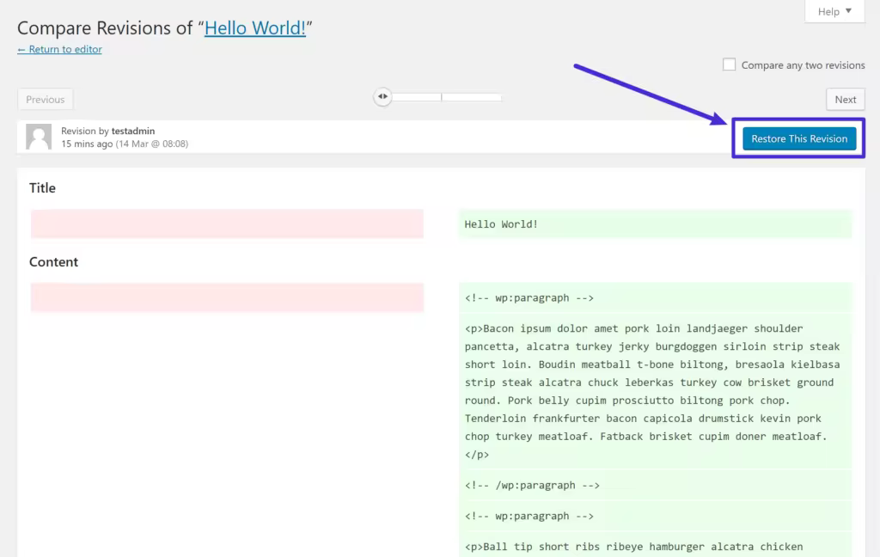
Task: Go to the Next revision
Action: coord(846,100)
